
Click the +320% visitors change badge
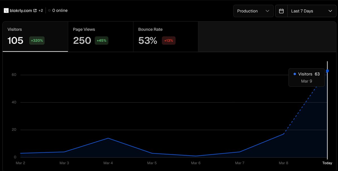[37, 41]
